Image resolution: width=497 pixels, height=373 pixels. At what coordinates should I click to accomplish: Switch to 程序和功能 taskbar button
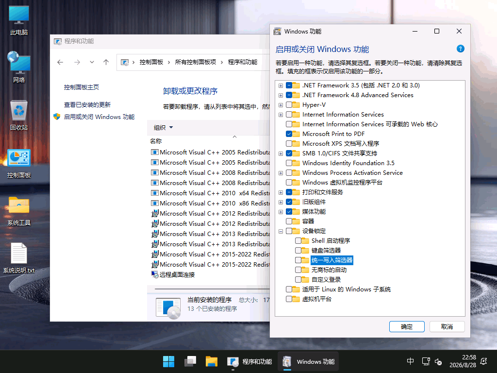250,361
